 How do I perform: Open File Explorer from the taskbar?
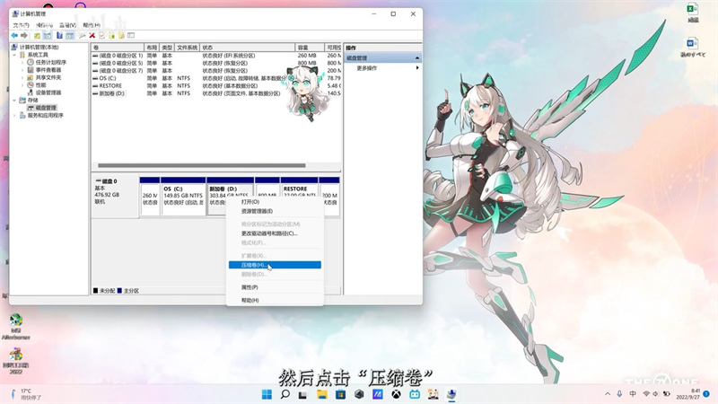pyautogui.click(x=322, y=394)
